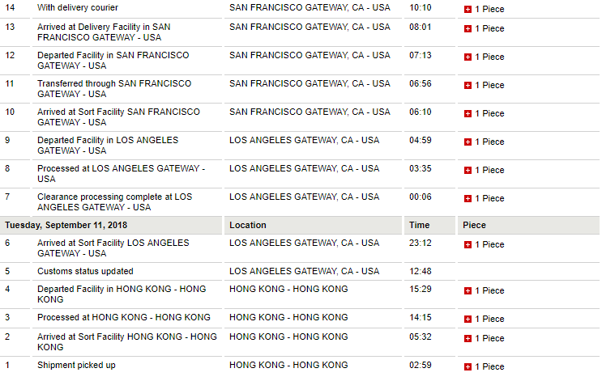Click the plus icon for clearance processing complete
The height and width of the screenshot is (381, 602).
point(468,199)
